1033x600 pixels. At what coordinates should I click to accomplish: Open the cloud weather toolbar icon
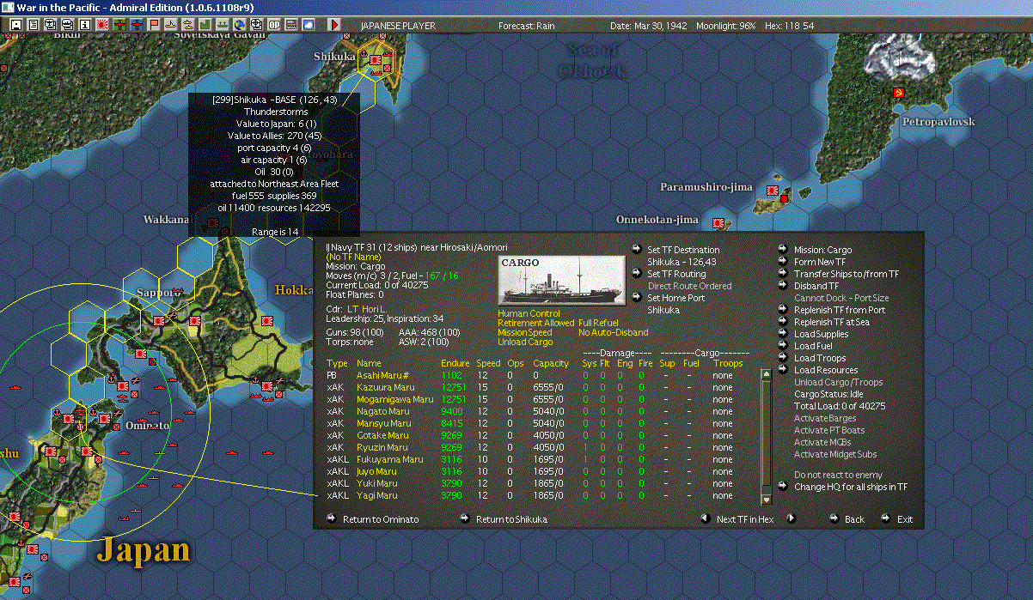pos(309,25)
